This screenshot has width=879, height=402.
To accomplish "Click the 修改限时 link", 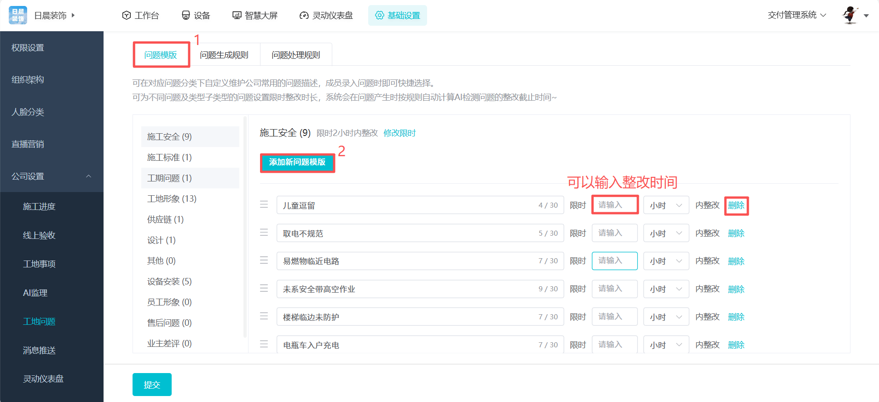I will [399, 133].
